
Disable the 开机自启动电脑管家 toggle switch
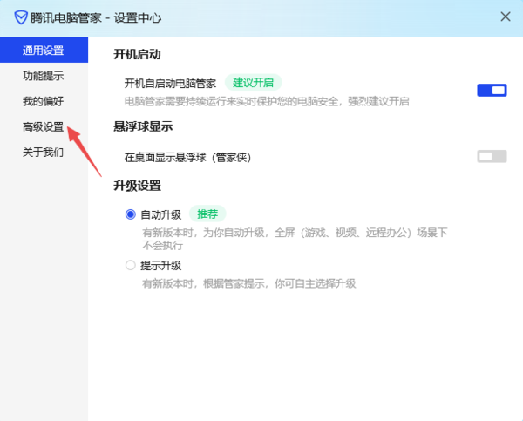coord(492,89)
